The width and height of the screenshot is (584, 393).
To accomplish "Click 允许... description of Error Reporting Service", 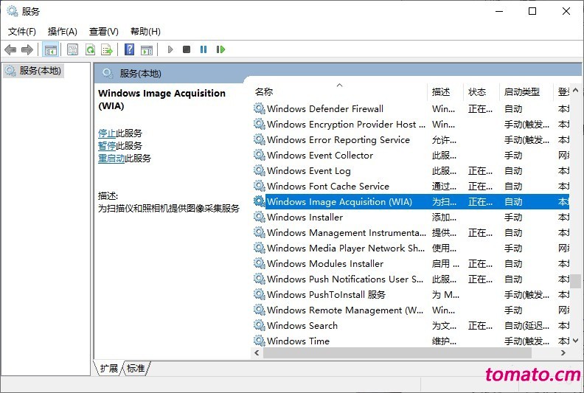I will [444, 139].
